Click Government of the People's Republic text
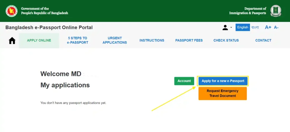Image resolution: width=290 pixels, height=132 pixels. click(44, 11)
